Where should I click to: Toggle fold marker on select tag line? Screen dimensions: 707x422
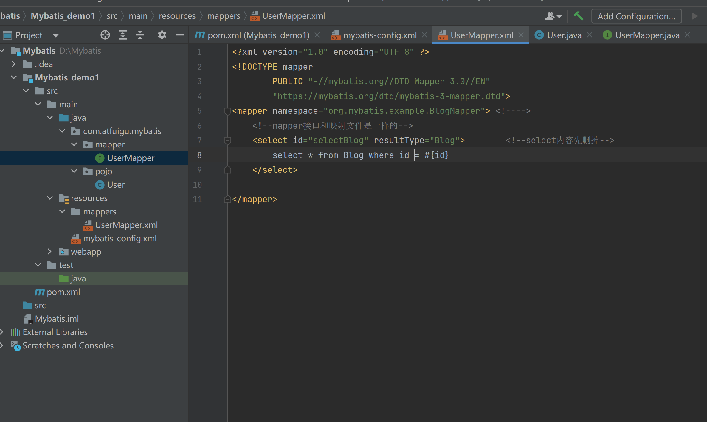[227, 140]
